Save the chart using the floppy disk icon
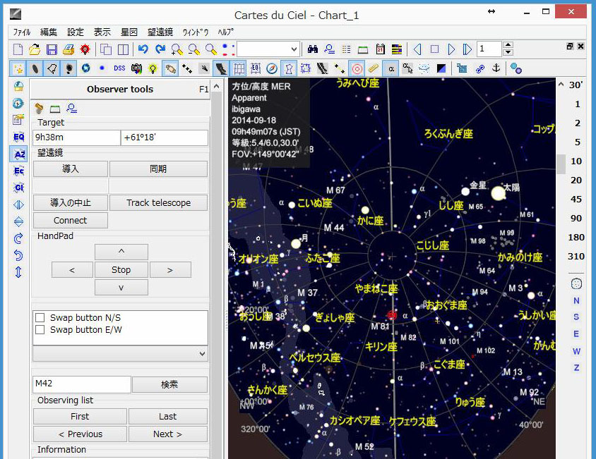The width and height of the screenshot is (596, 459). pyautogui.click(x=52, y=49)
